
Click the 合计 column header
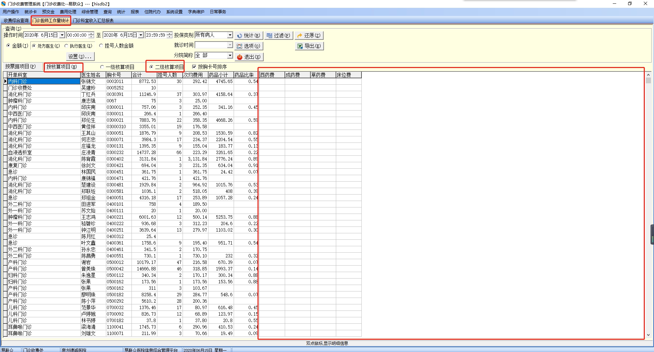click(144, 75)
